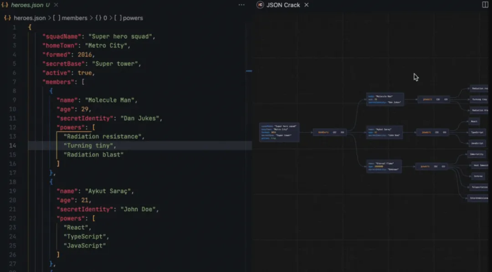Click the JSON Crack extension icon on its tab
The width and height of the screenshot is (492, 272).
pos(260,5)
